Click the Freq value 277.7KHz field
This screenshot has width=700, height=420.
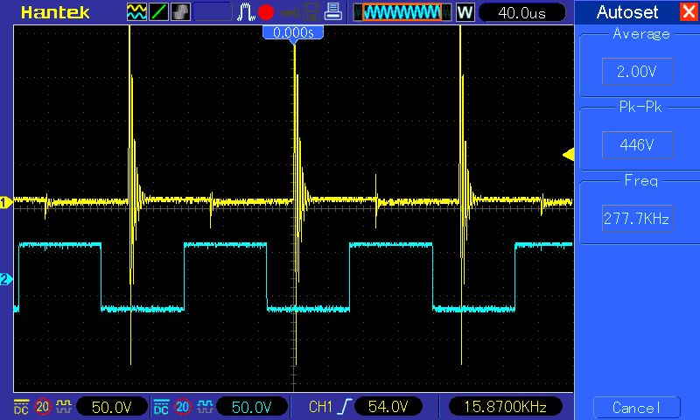[x=637, y=219]
